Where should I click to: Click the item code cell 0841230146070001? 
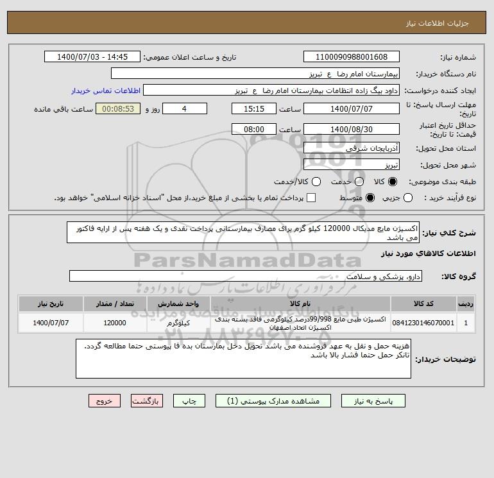point(423,323)
